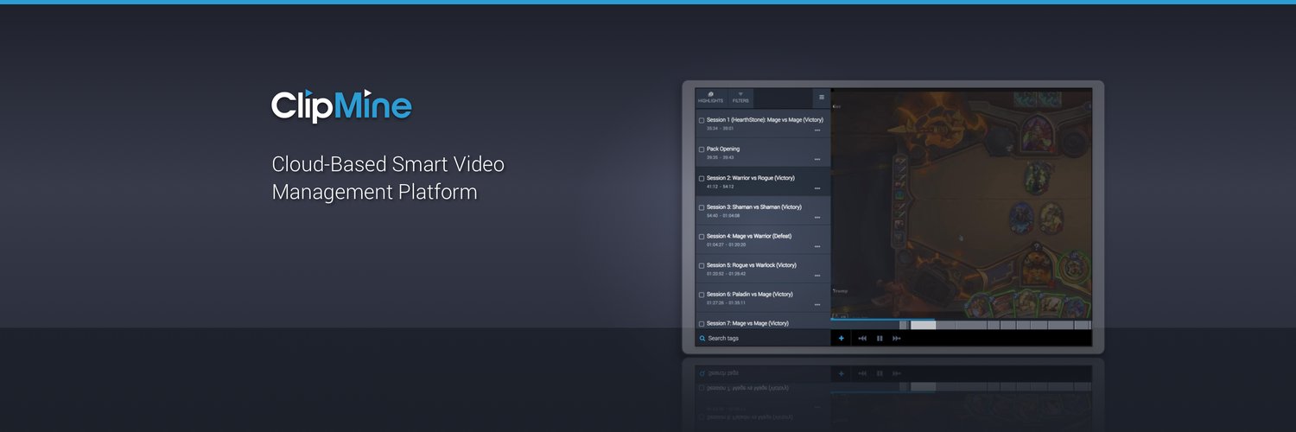Pause the video playback
The width and height of the screenshot is (1296, 432).
880,339
